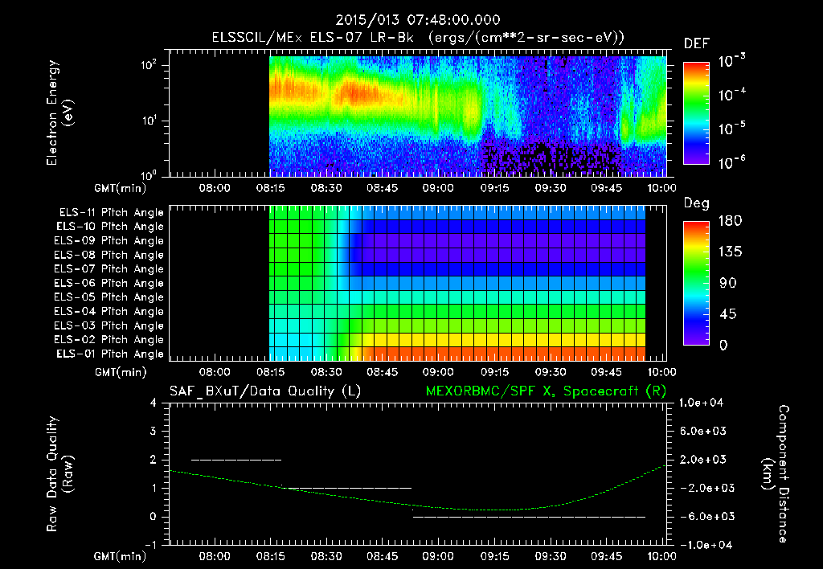The image size is (823, 569).
Task: Click the 90 value on Deg scale
Action: [x=728, y=284]
